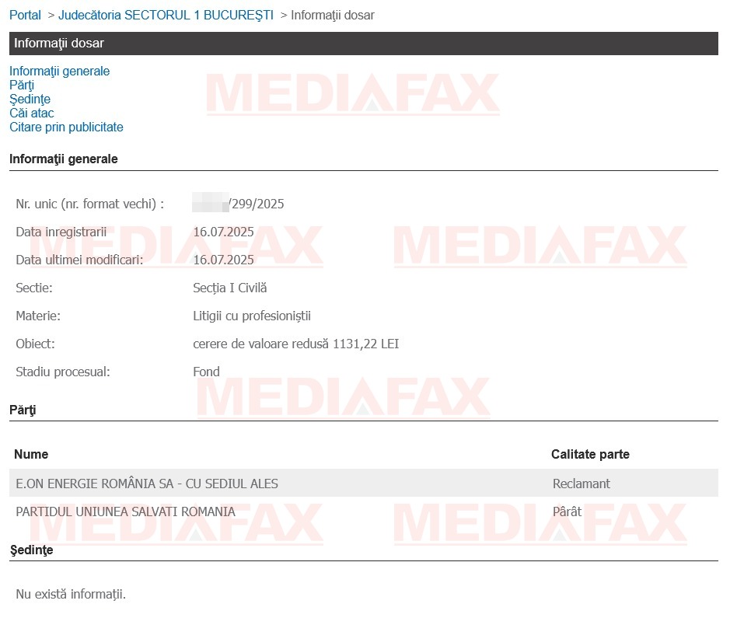The width and height of the screenshot is (730, 618).
Task: Click the 'Sectie:' label
Action: click(x=34, y=288)
